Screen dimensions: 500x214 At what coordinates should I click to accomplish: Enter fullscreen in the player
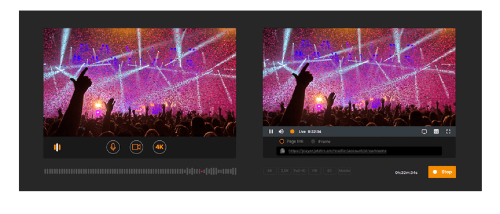tap(448, 131)
